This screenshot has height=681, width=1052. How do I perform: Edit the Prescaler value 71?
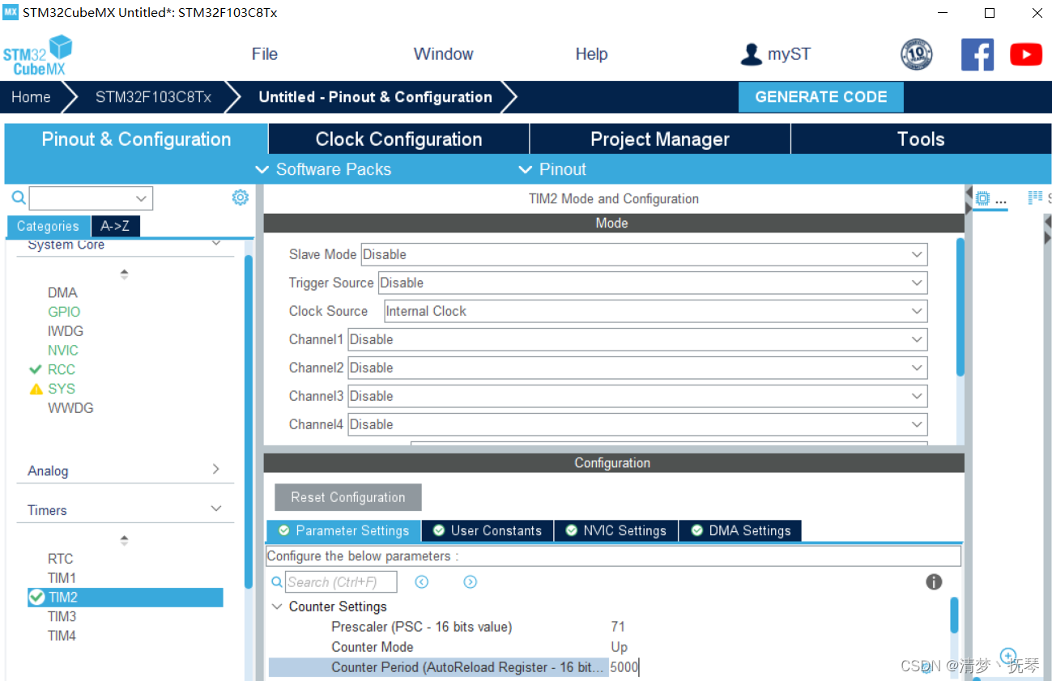click(618, 627)
